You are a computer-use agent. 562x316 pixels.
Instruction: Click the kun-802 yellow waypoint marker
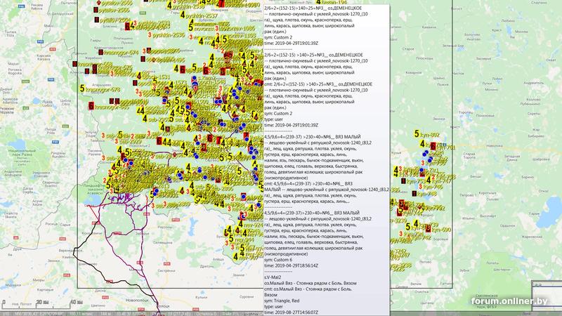coord(417,133)
